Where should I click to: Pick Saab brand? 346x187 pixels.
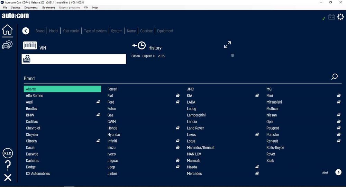270,160
